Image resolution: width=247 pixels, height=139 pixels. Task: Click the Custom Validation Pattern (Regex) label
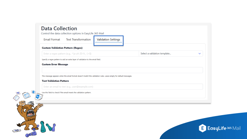(x=62, y=48)
